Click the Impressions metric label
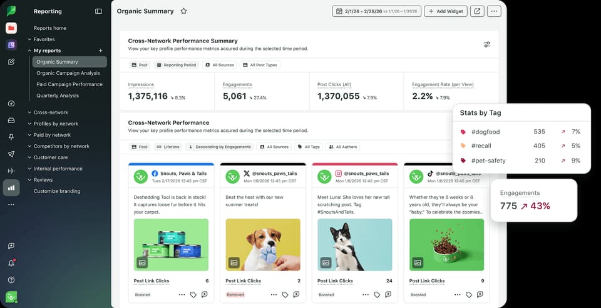Image resolution: width=601 pixels, height=308 pixels. pos(141,84)
